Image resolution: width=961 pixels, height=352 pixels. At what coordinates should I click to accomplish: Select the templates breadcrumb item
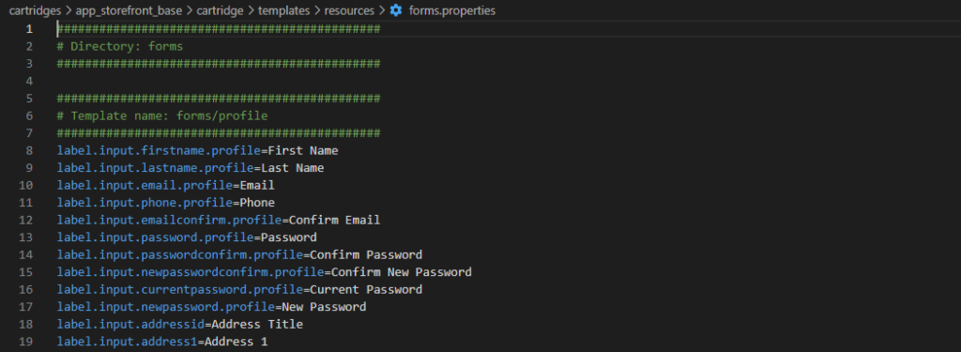pos(282,10)
